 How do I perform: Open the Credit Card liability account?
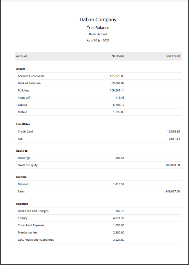[25, 131]
